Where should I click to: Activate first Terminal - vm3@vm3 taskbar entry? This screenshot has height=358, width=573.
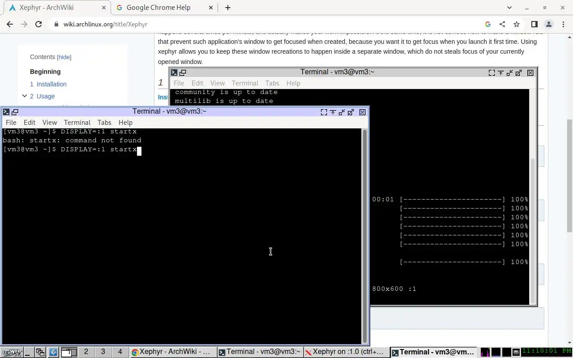[x=260, y=352]
